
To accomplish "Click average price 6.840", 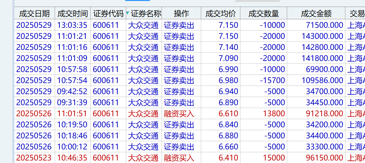I will (x=228, y=124).
